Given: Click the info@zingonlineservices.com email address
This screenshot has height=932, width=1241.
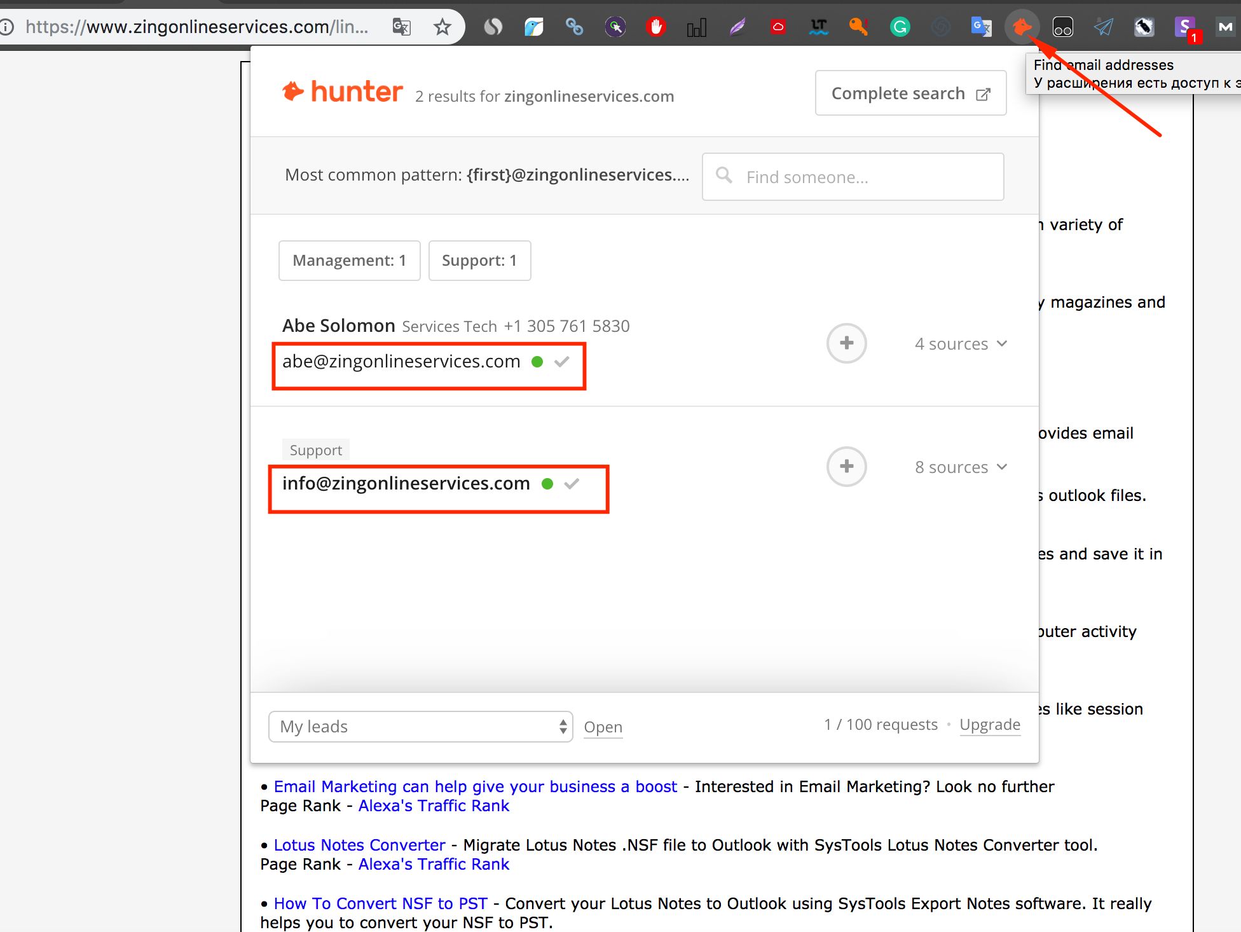Looking at the screenshot, I should pos(406,483).
